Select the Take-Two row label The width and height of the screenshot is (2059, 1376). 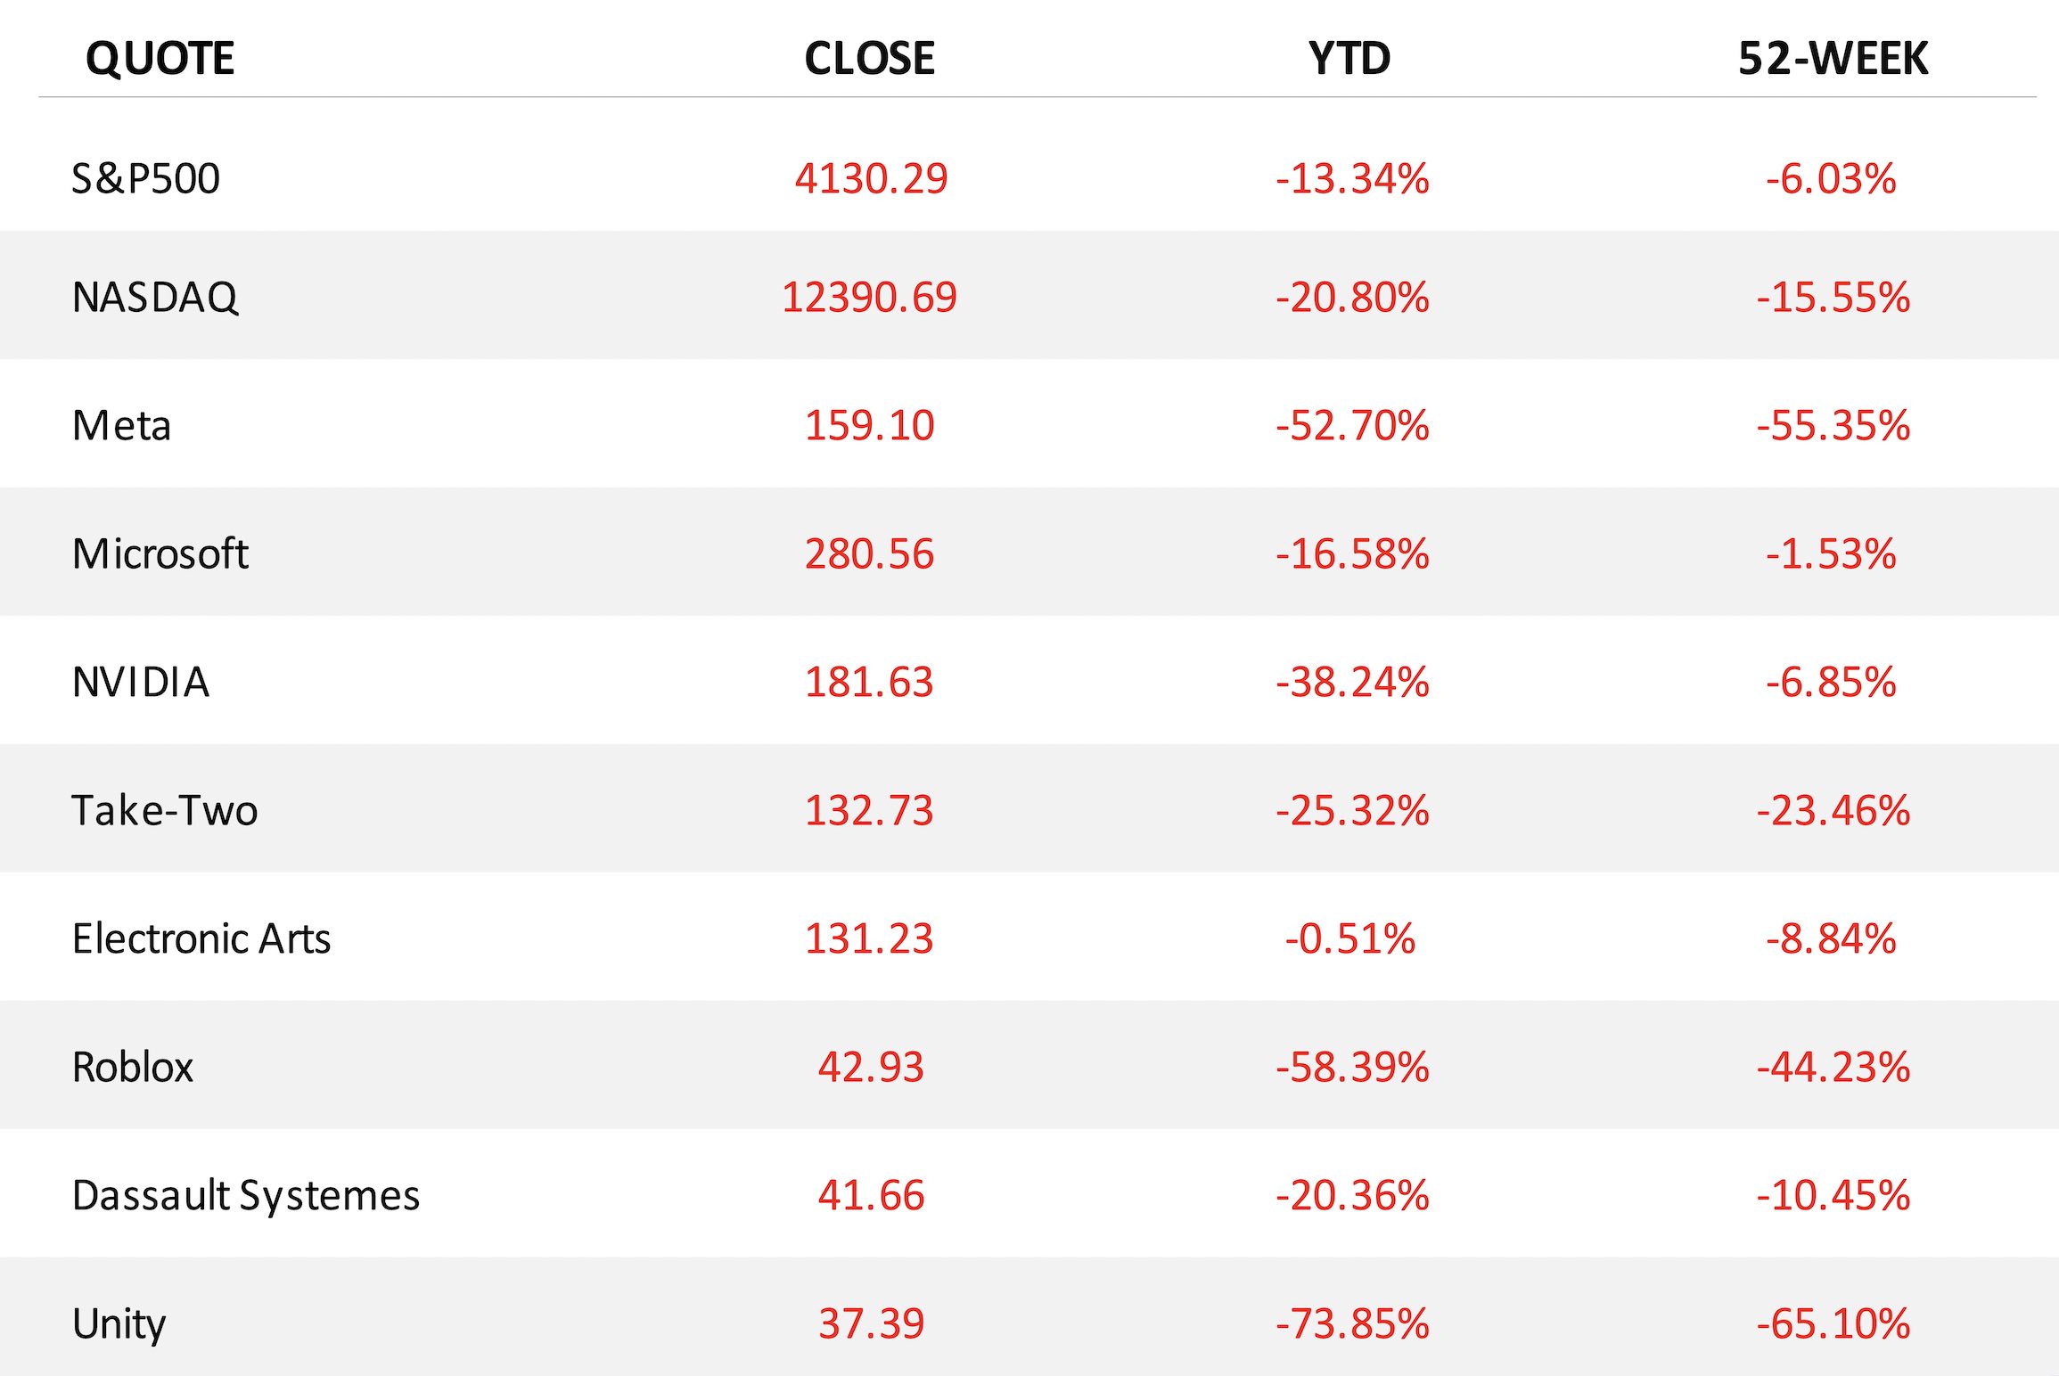coord(165,810)
